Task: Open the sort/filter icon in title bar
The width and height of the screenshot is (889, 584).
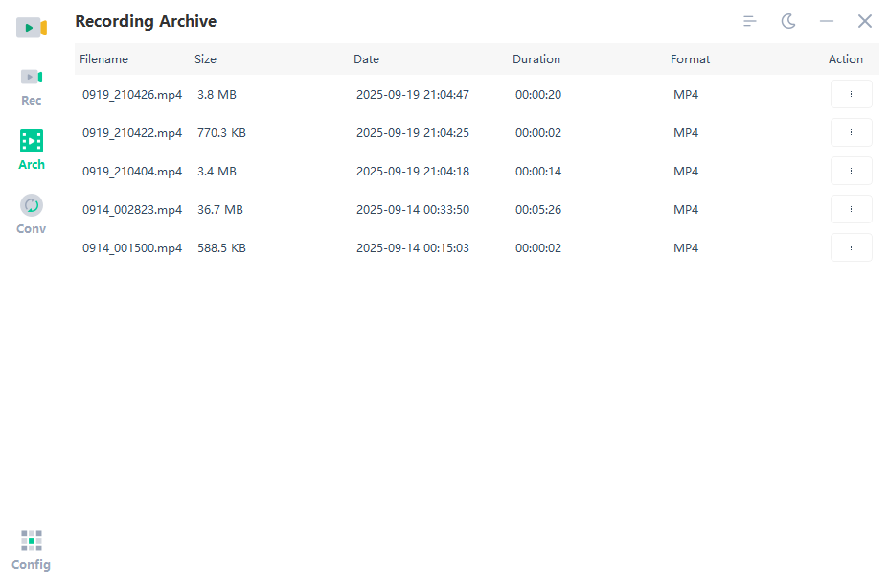Action: pos(749,20)
